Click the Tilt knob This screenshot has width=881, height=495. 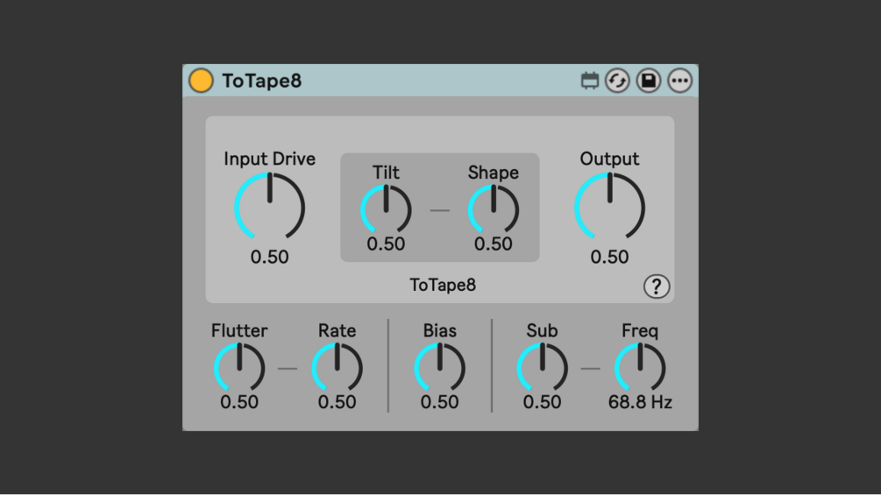pyautogui.click(x=386, y=210)
